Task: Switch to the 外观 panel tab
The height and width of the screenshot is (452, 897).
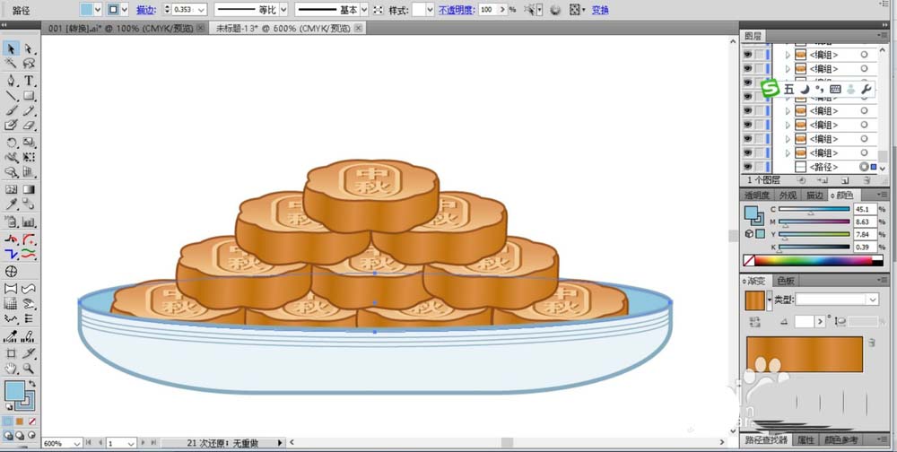Action: (788, 196)
